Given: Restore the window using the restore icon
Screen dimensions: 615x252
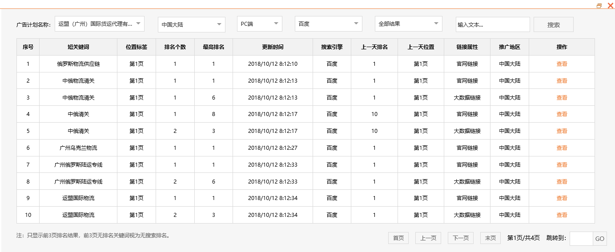Looking at the screenshot, I should (599, 6).
